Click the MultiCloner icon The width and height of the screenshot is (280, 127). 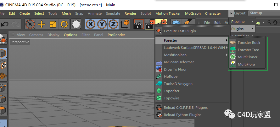pos(233,57)
